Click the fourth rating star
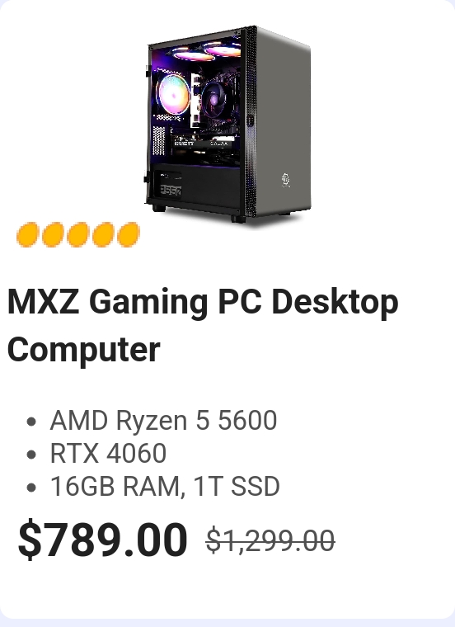 coord(103,235)
